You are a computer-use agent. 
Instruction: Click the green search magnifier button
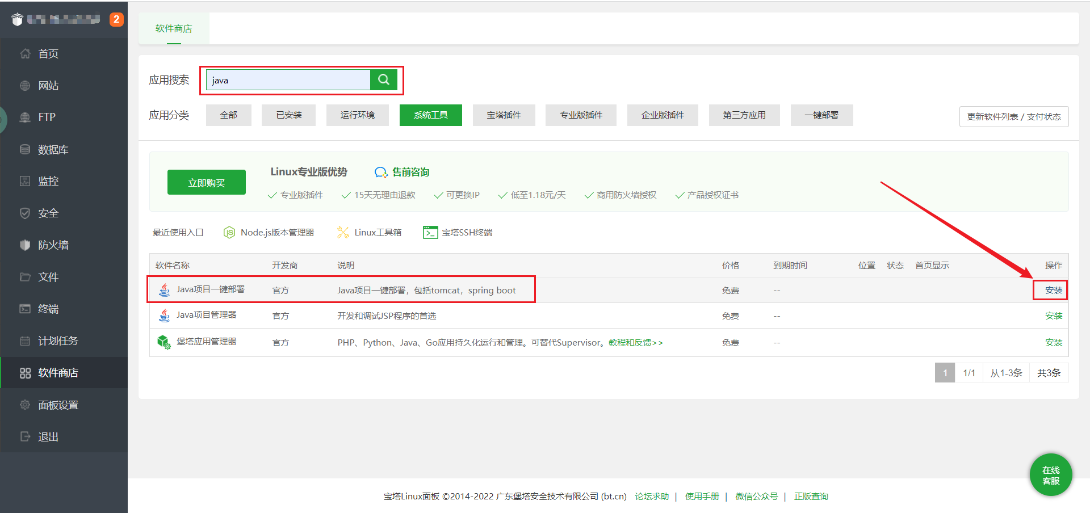tap(384, 79)
